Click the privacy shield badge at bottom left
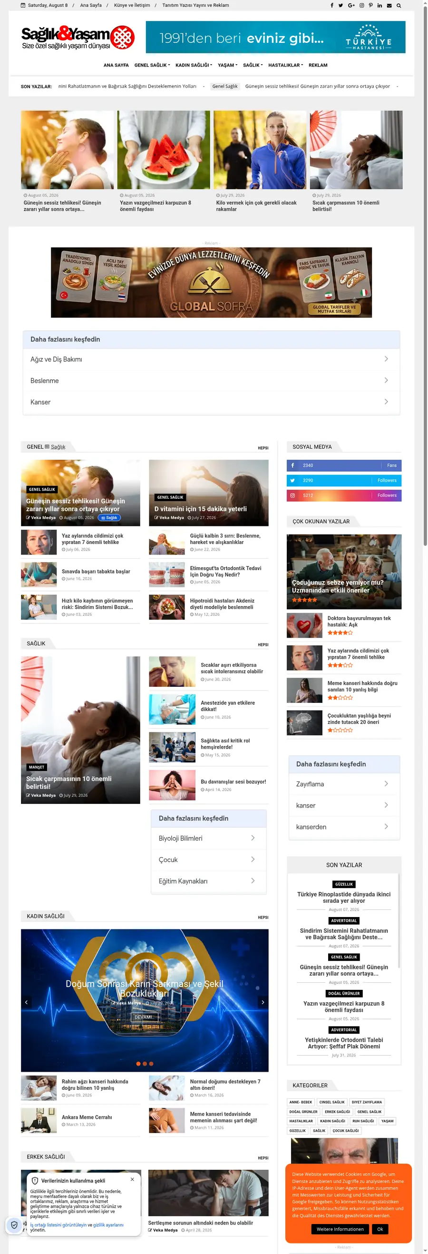428x1254 pixels. pos(14,1225)
